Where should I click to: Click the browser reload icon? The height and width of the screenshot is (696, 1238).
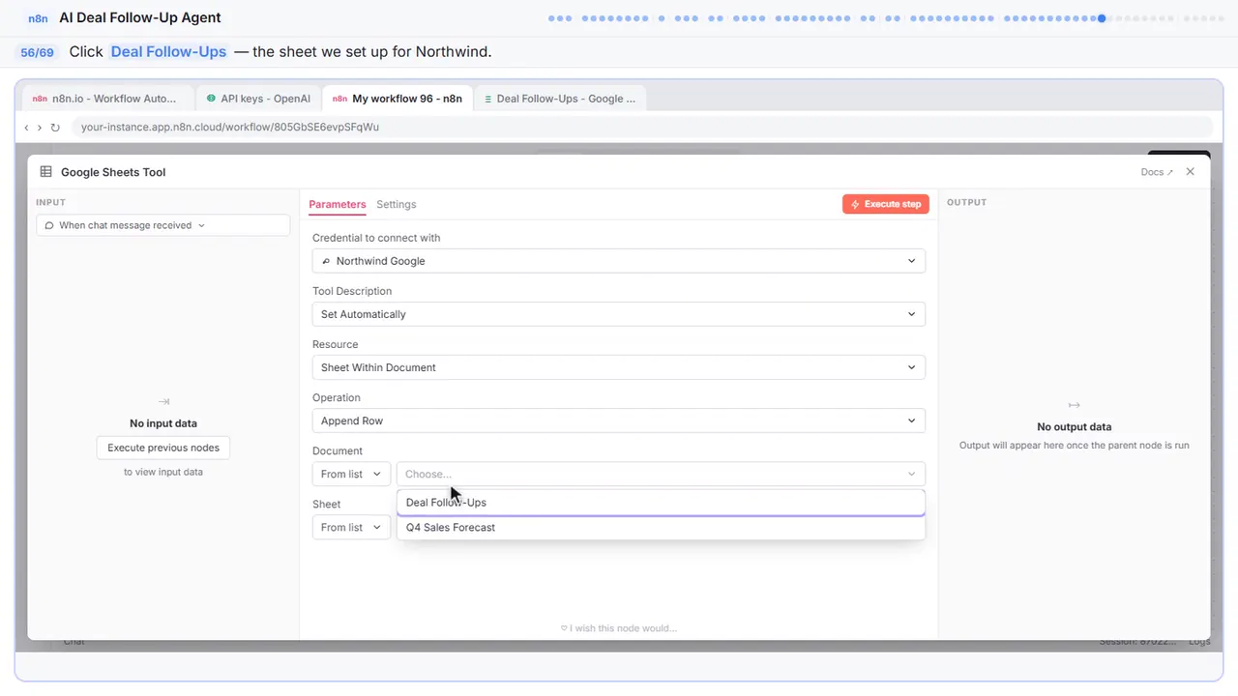pos(55,128)
